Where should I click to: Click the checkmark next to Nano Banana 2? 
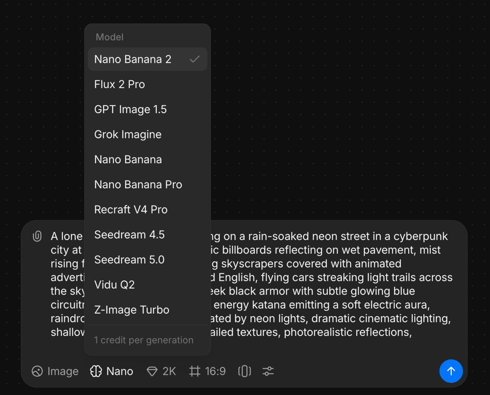[195, 59]
